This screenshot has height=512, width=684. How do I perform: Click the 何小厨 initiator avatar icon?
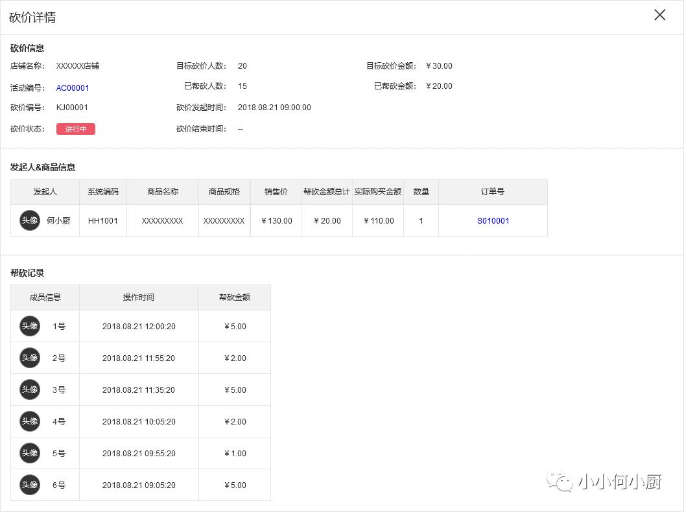[x=29, y=220]
